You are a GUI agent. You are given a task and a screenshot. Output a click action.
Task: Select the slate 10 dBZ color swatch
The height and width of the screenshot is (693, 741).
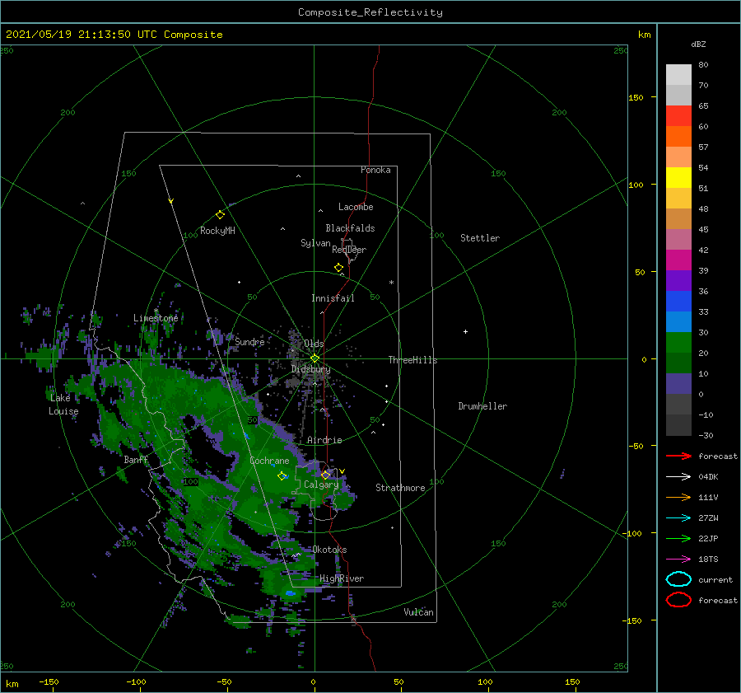coord(678,384)
